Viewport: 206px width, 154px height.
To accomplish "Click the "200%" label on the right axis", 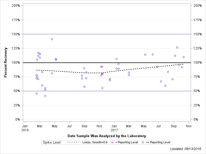I will coord(198,6).
